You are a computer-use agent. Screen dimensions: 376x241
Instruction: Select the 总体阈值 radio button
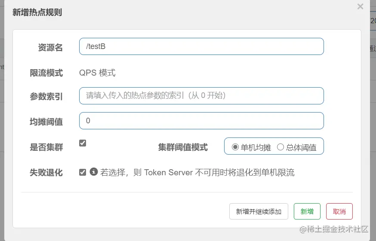(280, 147)
